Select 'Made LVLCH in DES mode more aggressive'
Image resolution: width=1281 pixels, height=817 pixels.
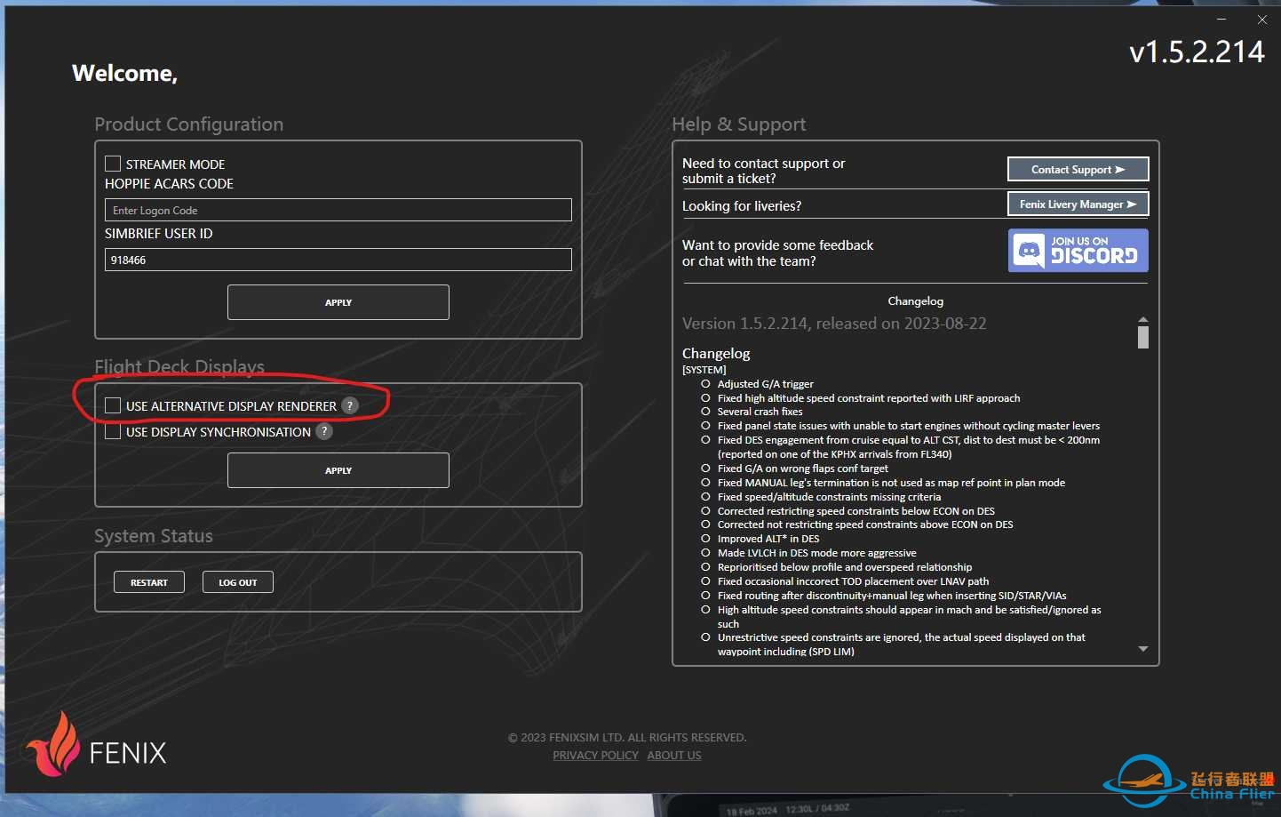[x=816, y=553]
